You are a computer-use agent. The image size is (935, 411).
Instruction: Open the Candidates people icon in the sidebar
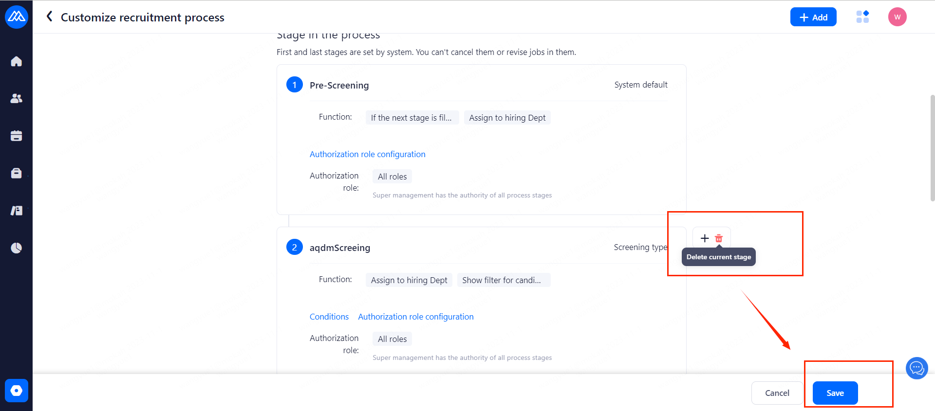coord(17,98)
